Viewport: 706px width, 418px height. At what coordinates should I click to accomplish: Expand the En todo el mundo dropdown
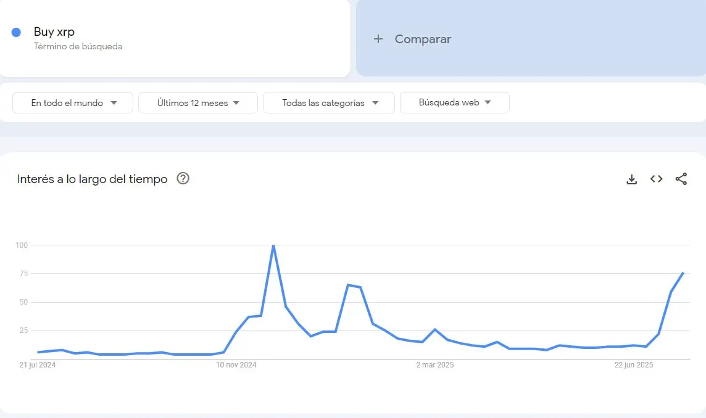[72, 102]
